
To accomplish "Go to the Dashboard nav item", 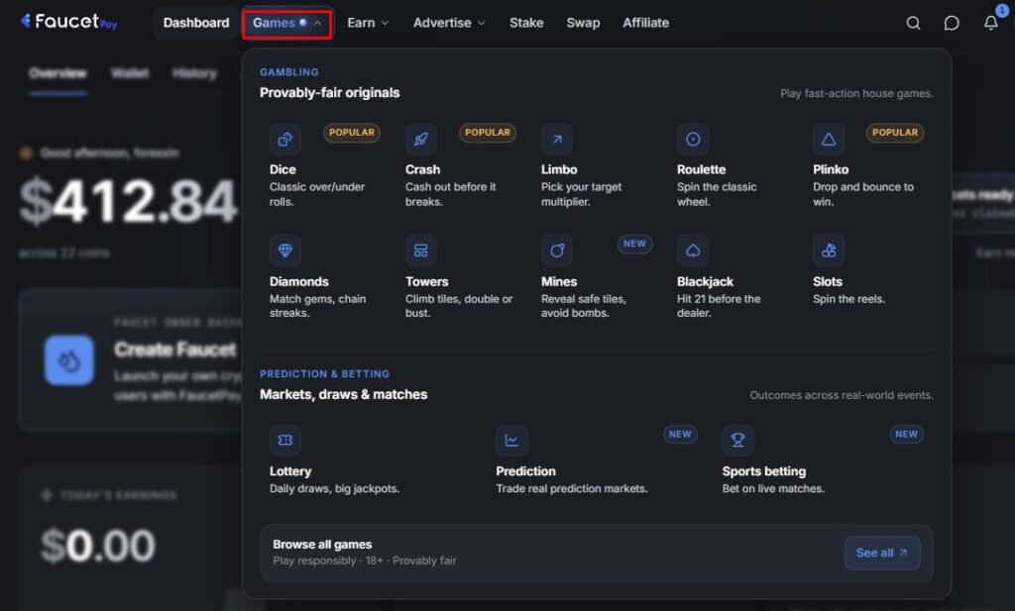I will (196, 23).
